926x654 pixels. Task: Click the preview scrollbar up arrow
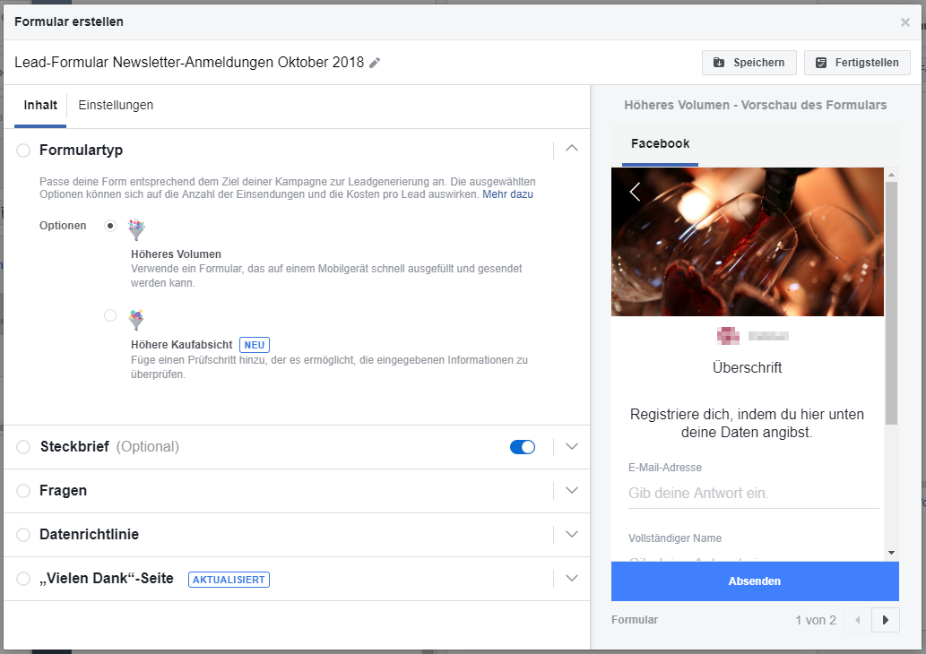pyautogui.click(x=891, y=175)
